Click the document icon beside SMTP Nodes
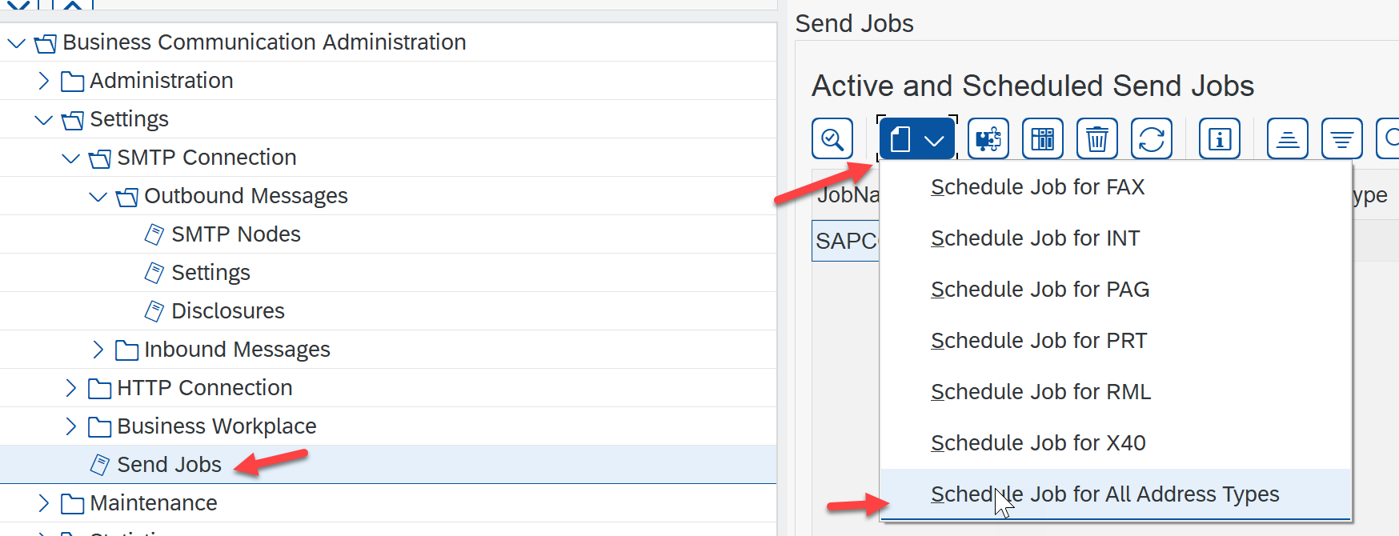This screenshot has height=536, width=1399. coord(154,234)
